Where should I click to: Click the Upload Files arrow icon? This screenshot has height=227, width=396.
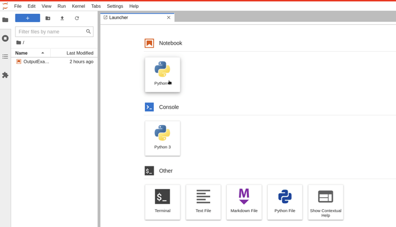click(62, 18)
